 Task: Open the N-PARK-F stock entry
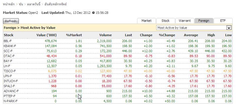coord(11,101)
